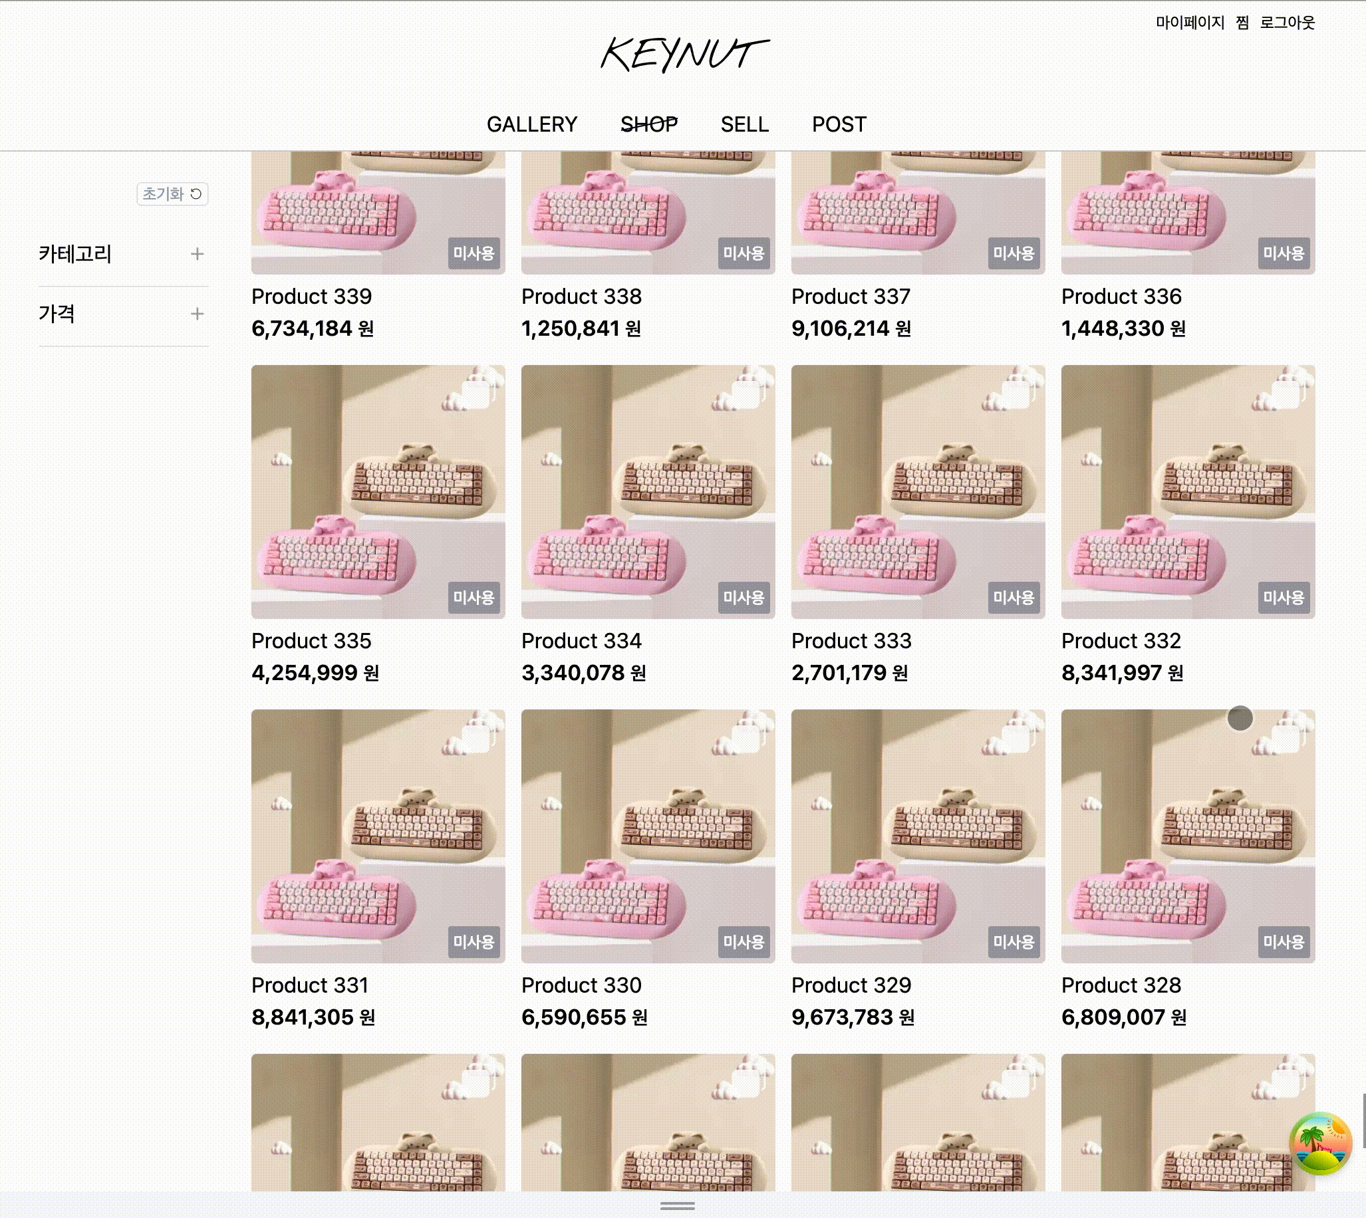Screen dimensions: 1366x1218
Task: Open Product 332 keyboard image
Action: [x=1187, y=491]
